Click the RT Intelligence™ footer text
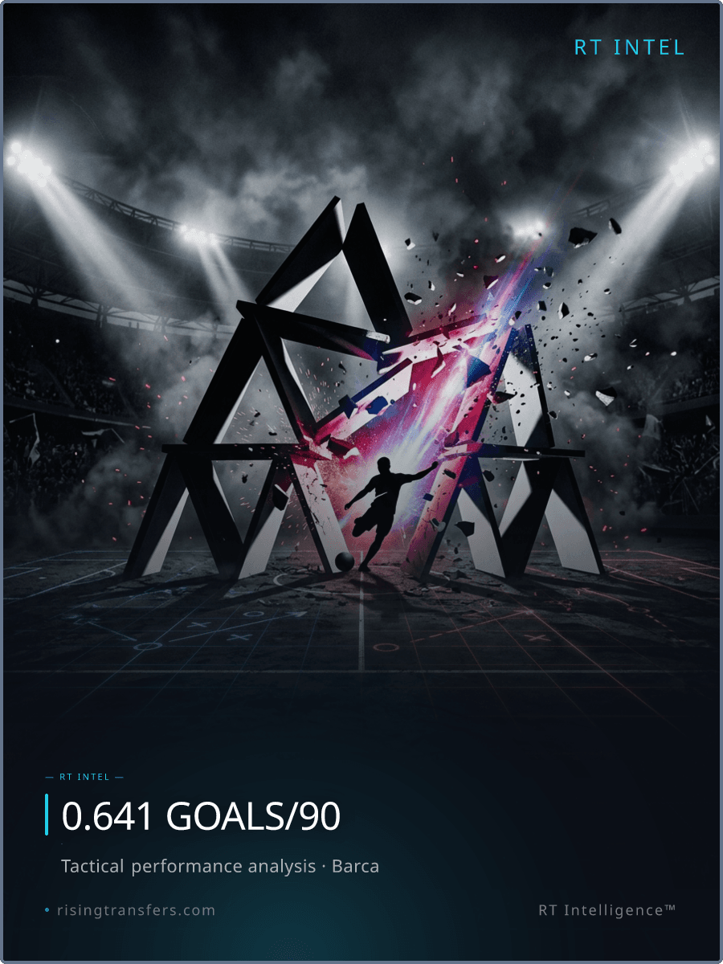This screenshot has height=964, width=723. click(607, 910)
